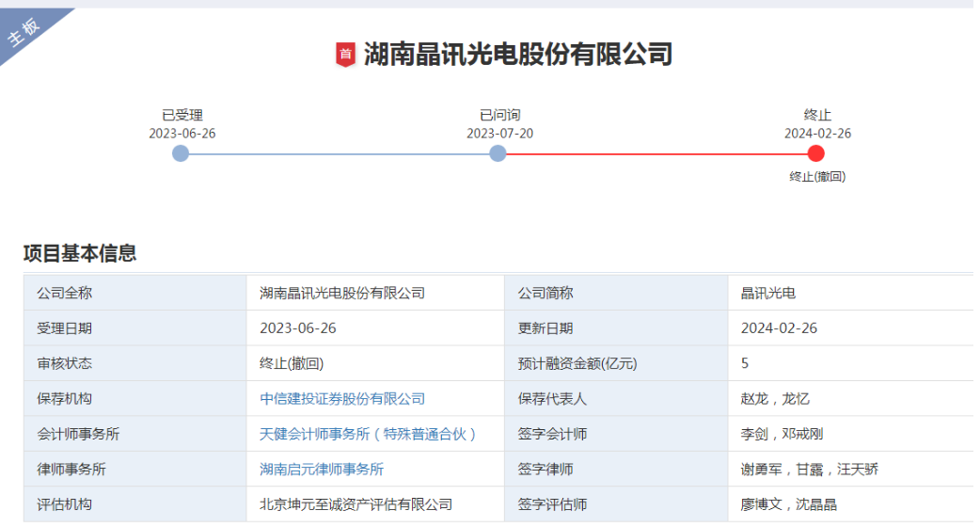980x527 pixels.
Task: Open 湖南启元律师事务所 link
Action: (322, 469)
